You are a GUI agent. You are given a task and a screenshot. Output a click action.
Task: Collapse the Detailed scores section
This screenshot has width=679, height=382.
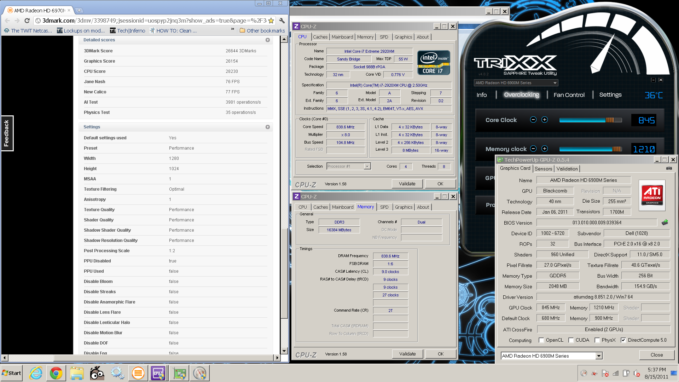coord(268,40)
